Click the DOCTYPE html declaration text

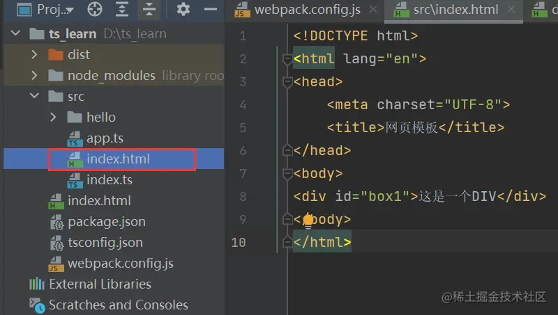click(356, 36)
